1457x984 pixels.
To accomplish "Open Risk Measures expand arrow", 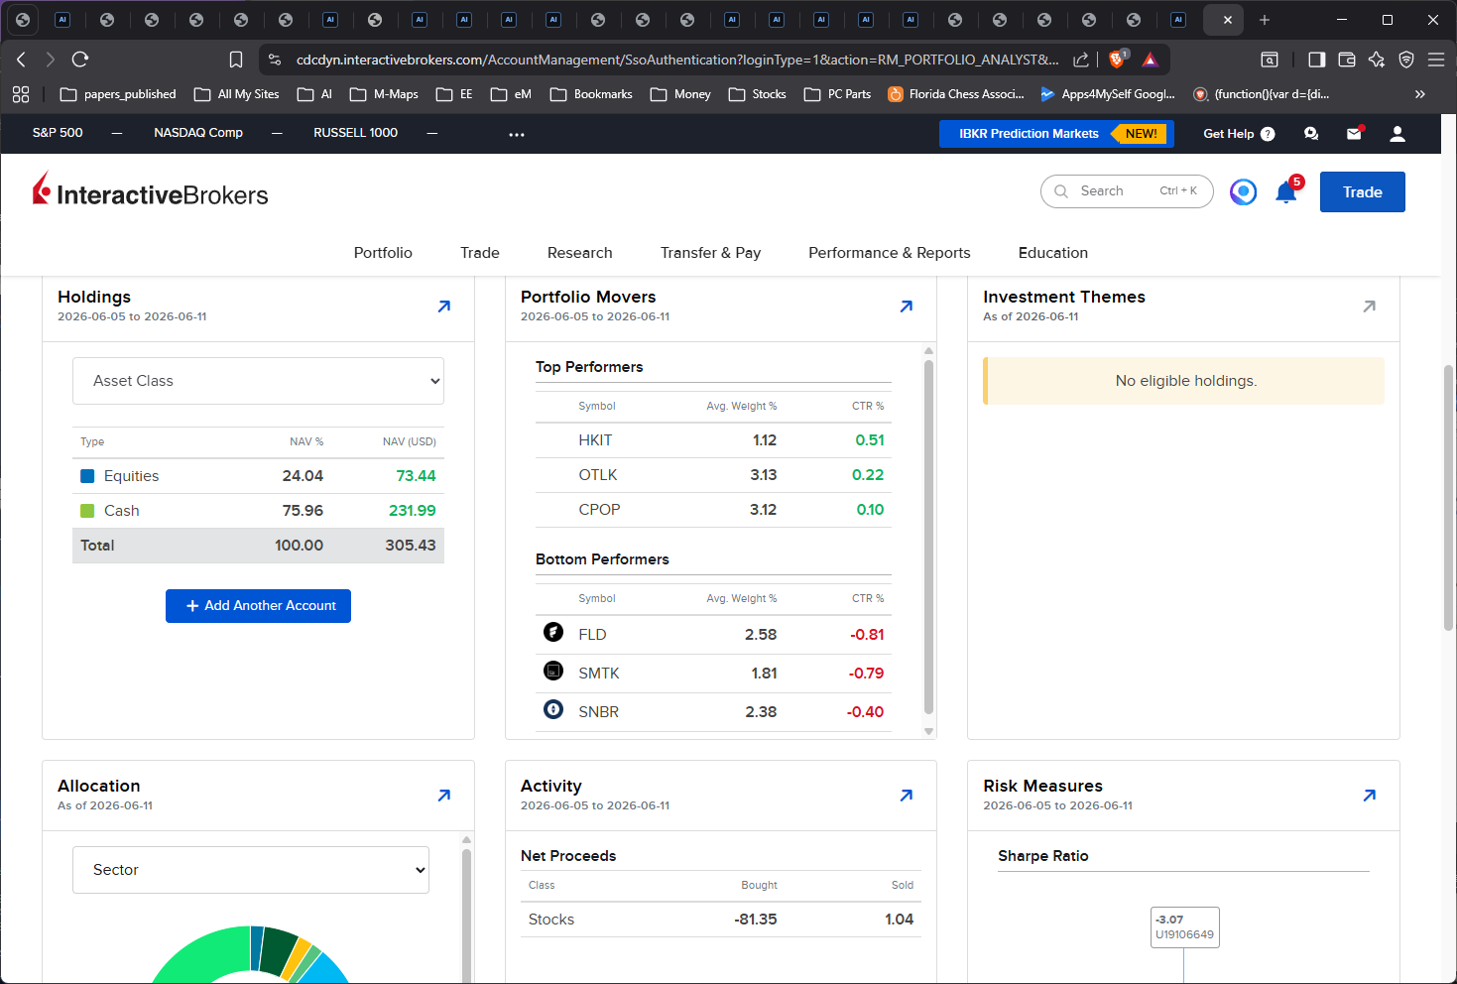I will pos(1370,796).
